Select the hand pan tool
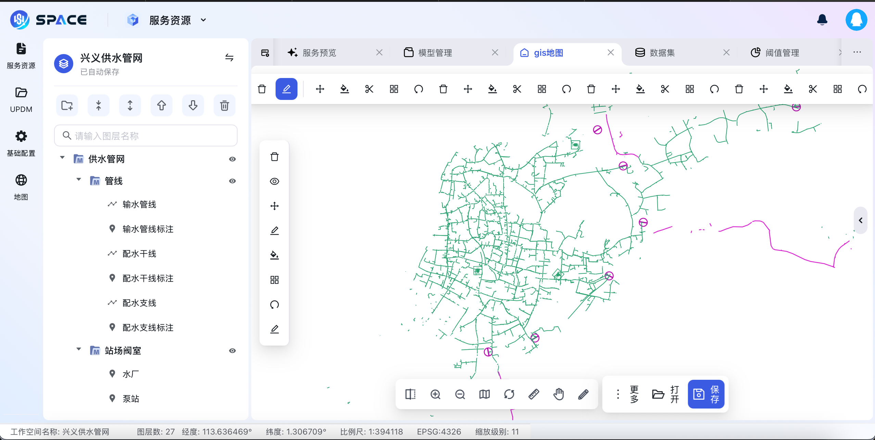Viewport: 875px width, 440px height. [x=558, y=394]
